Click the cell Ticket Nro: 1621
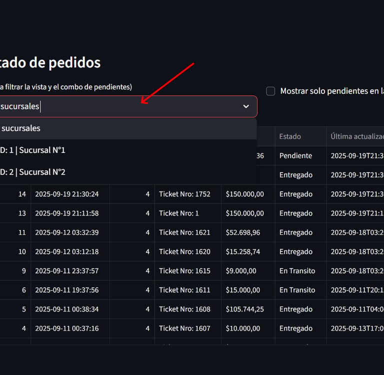 click(188, 232)
